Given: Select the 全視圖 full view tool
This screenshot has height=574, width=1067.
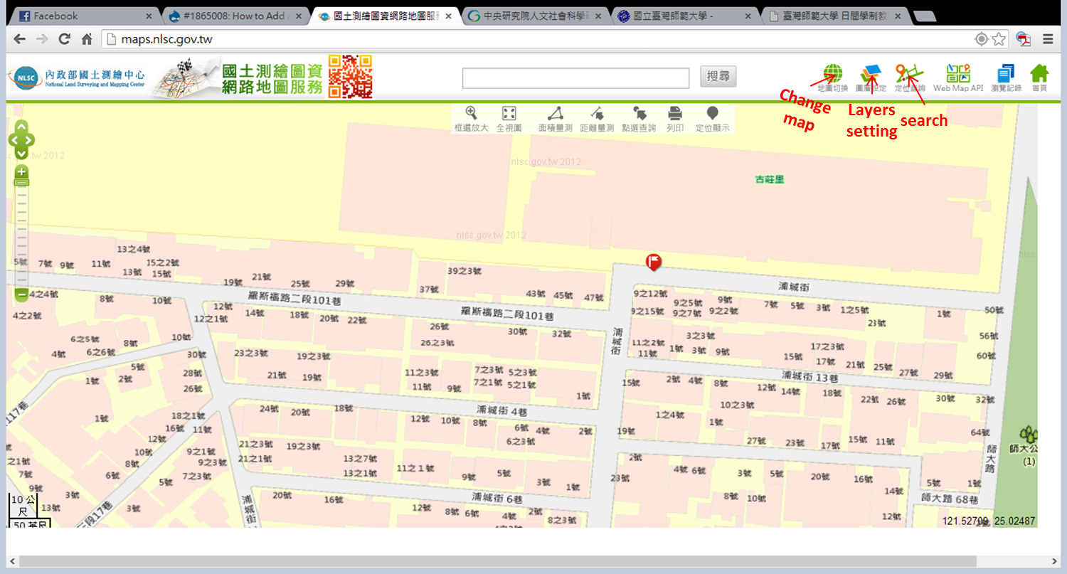Looking at the screenshot, I should pyautogui.click(x=509, y=119).
